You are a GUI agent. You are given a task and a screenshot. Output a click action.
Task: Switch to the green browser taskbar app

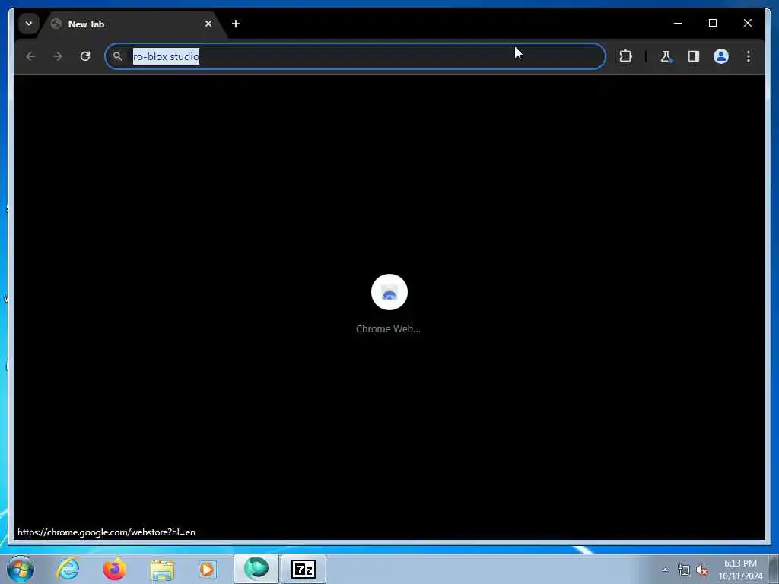coord(256,569)
